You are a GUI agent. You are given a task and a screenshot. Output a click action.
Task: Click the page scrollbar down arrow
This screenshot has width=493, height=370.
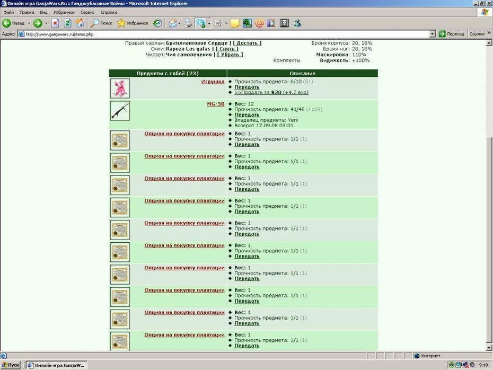489,348
